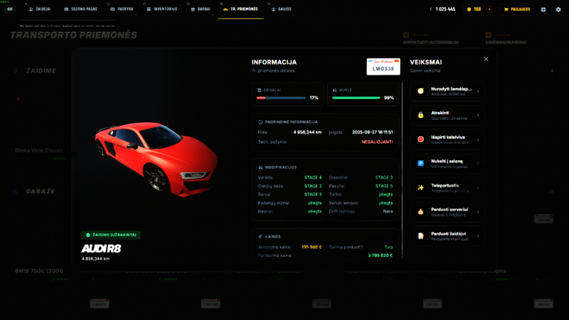The width and height of the screenshot is (569, 320).
Task: Click the AUDI R8 title text
Action: pos(101,248)
